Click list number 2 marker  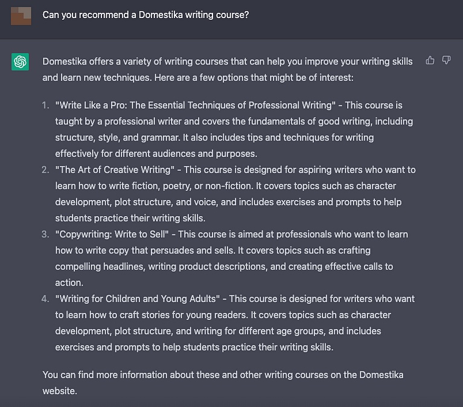pos(45,170)
